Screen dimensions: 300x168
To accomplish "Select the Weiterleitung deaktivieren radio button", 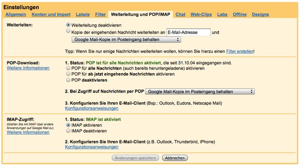I will (x=68, y=25).
